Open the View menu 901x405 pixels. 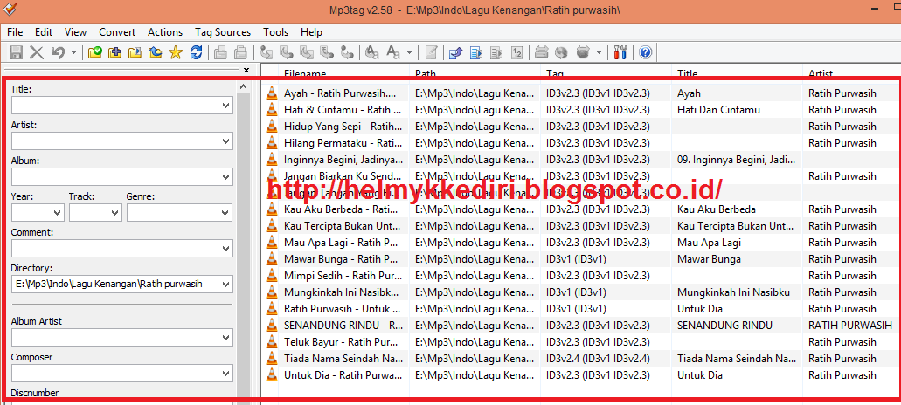76,32
